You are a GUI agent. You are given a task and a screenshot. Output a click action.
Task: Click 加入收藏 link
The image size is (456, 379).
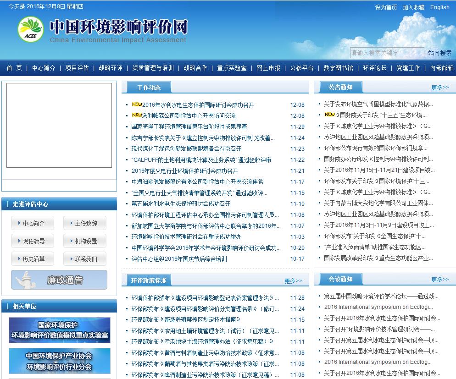[x=413, y=7]
